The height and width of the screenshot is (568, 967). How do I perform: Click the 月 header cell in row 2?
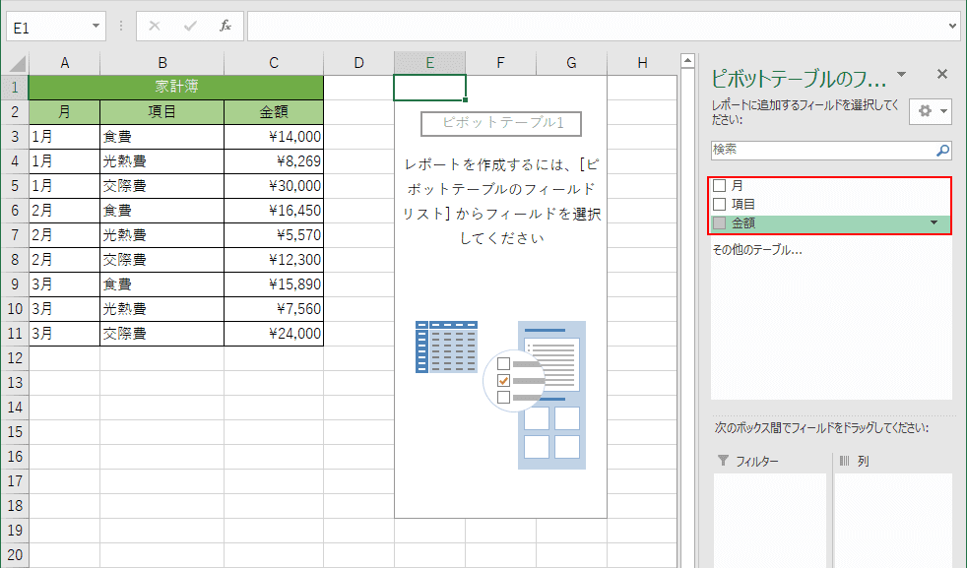(64, 111)
